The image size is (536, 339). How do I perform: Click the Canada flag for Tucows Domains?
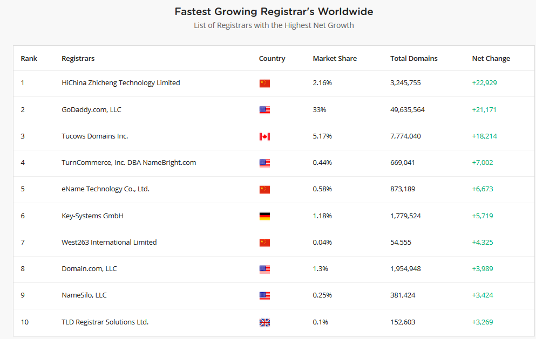pos(264,136)
